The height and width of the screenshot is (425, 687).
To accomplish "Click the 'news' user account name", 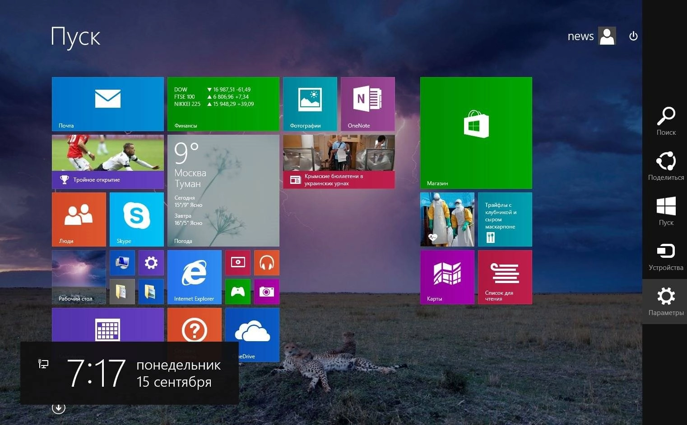I will click(580, 37).
